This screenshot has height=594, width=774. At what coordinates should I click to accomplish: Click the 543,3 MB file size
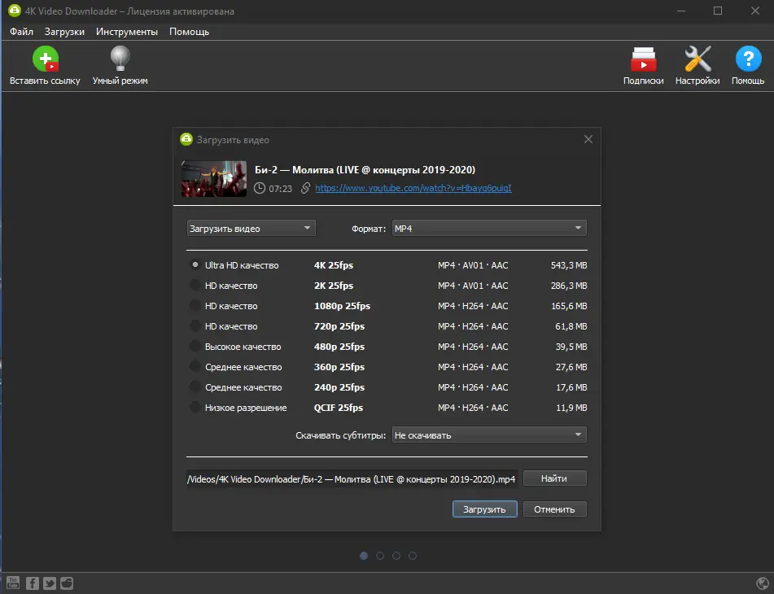[569, 265]
